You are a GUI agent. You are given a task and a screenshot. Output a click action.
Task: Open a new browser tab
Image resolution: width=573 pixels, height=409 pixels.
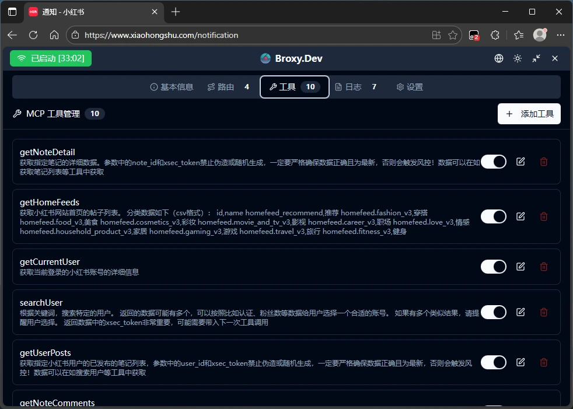(176, 12)
